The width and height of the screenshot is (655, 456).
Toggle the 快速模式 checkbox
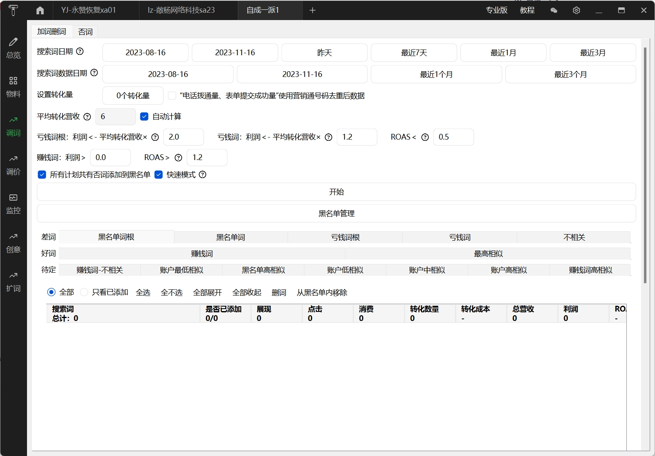(159, 174)
